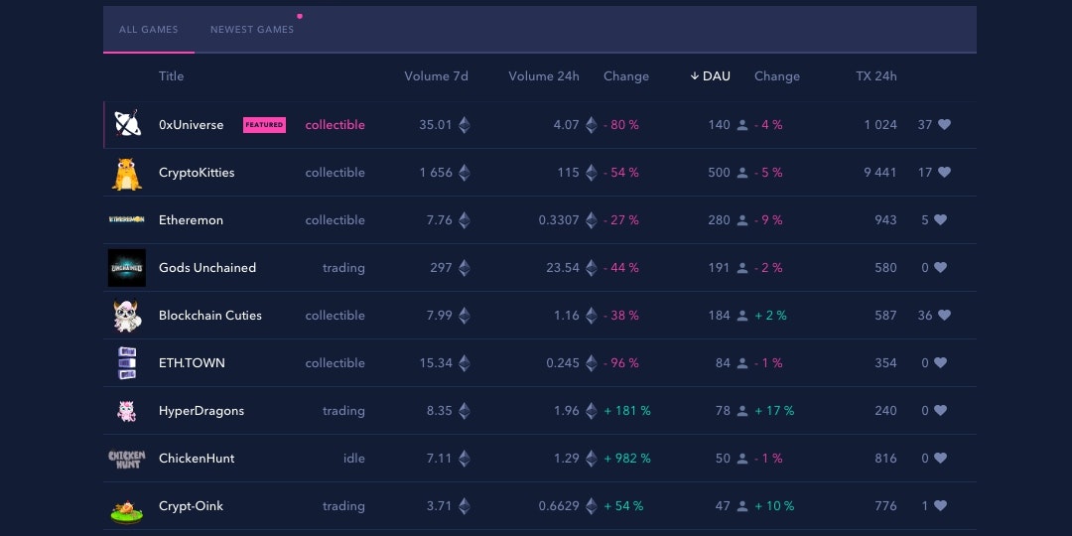Screen dimensions: 1072x536
Task: Click the collectible tag of CryptoKitties
Action: [335, 173]
